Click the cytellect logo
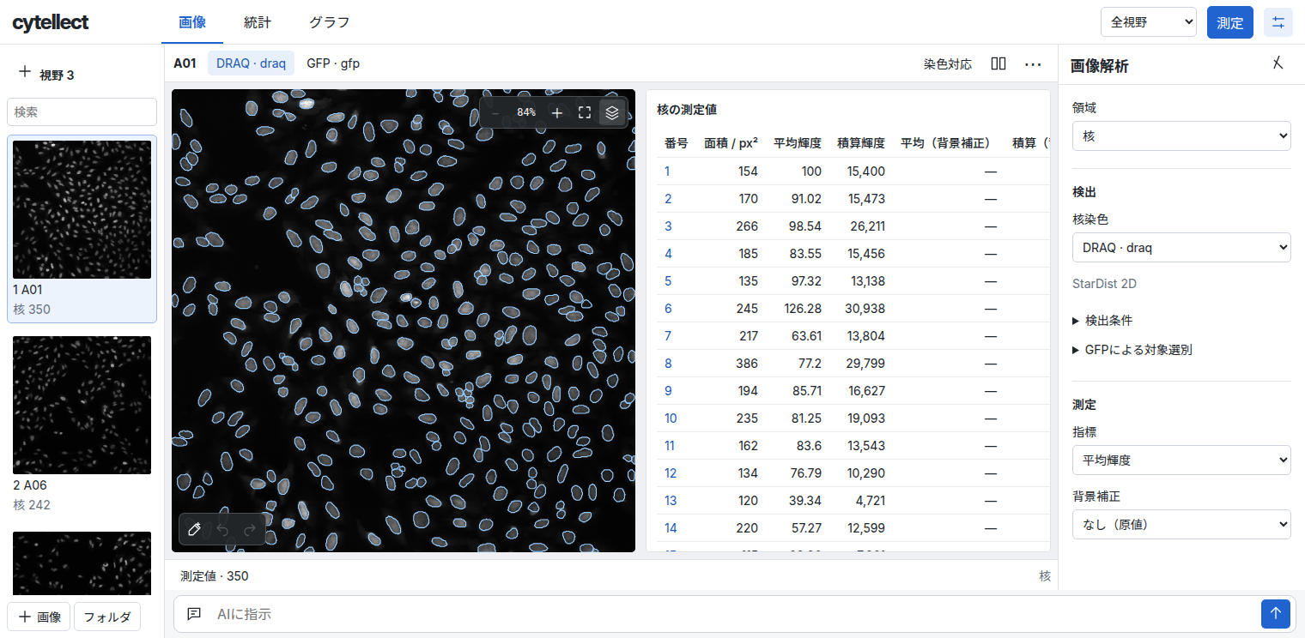 tap(50, 22)
